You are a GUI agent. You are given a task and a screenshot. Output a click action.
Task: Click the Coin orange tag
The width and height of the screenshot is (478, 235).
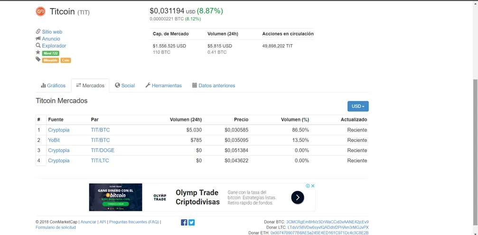[x=66, y=60]
